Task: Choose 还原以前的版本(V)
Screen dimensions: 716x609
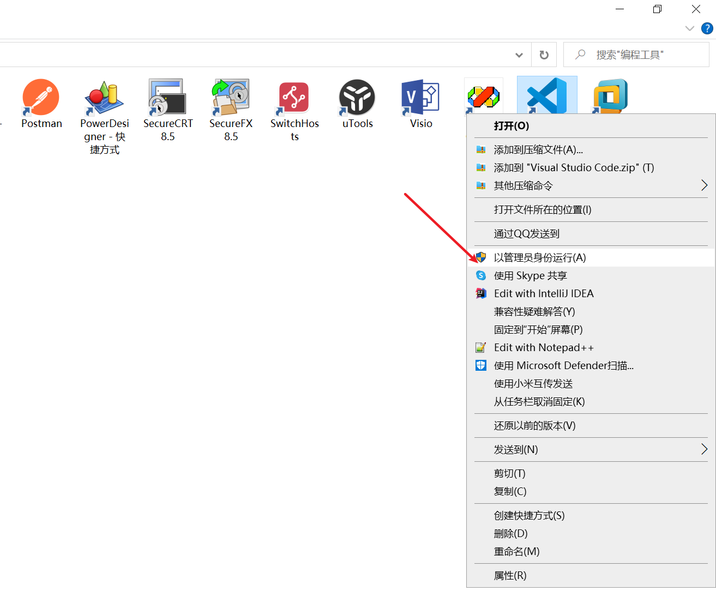Action: tap(591, 425)
